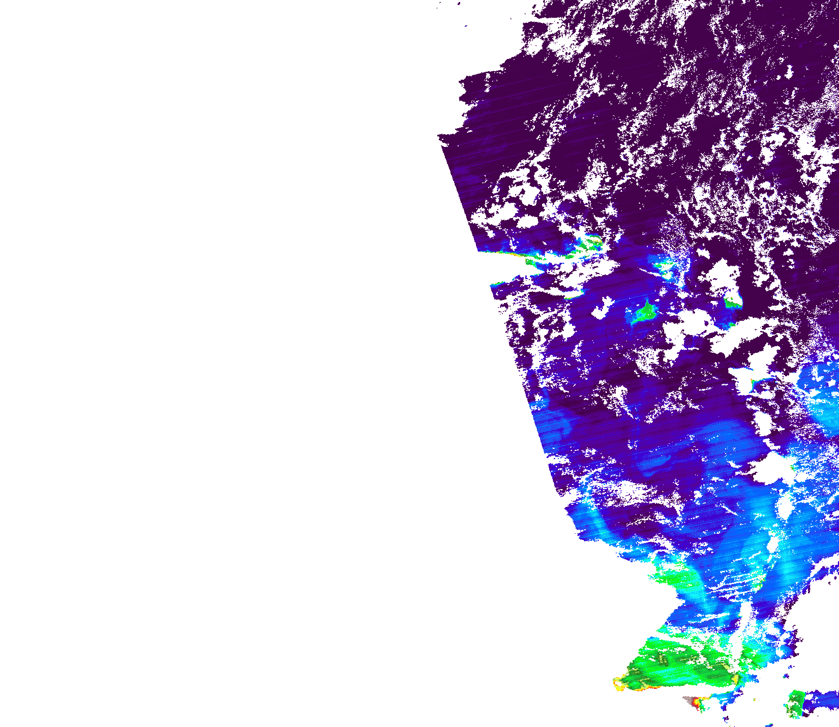Click the green wedge below the right-side white cloud
839x727 pixels.
coord(733,302)
